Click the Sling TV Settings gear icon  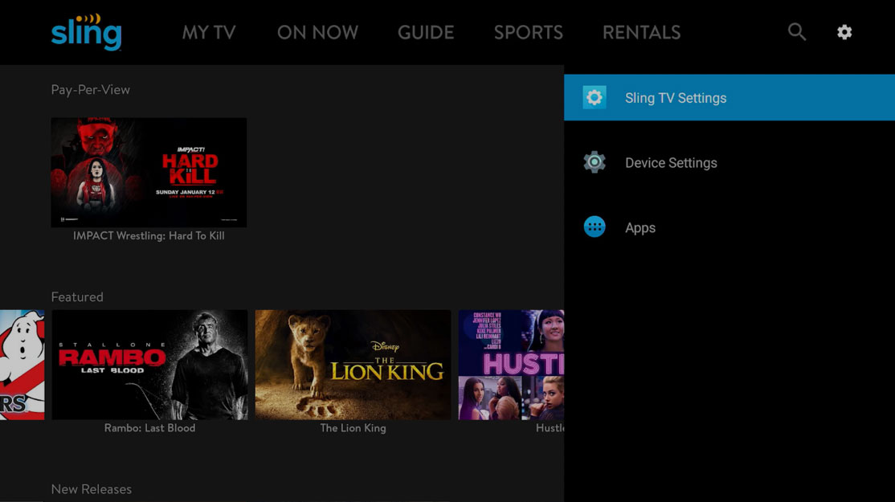point(595,97)
